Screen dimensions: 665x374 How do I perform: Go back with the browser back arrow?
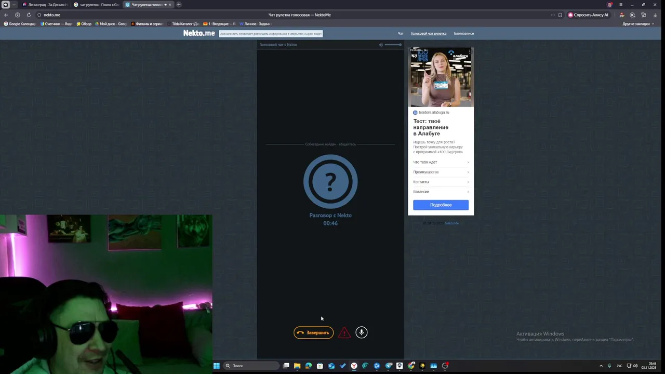click(6, 15)
